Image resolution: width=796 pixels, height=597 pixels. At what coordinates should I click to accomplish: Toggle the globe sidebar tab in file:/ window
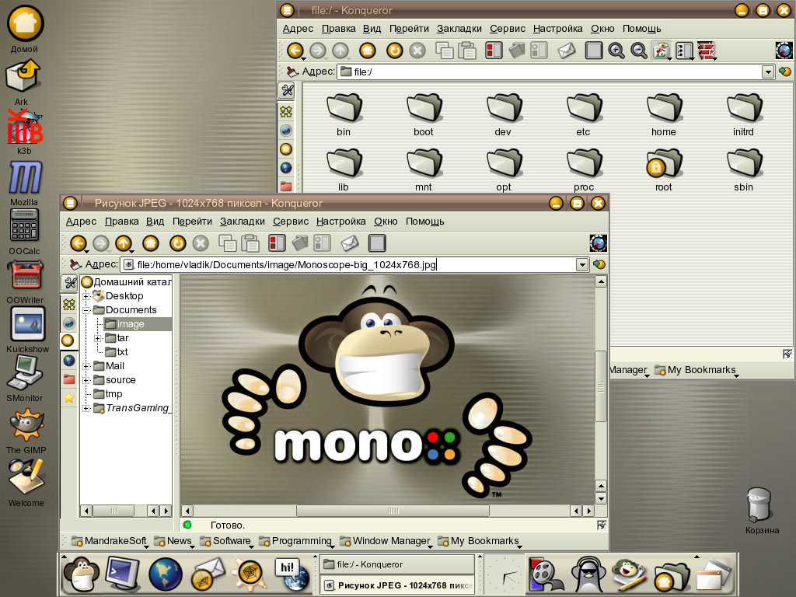pyautogui.click(x=286, y=168)
